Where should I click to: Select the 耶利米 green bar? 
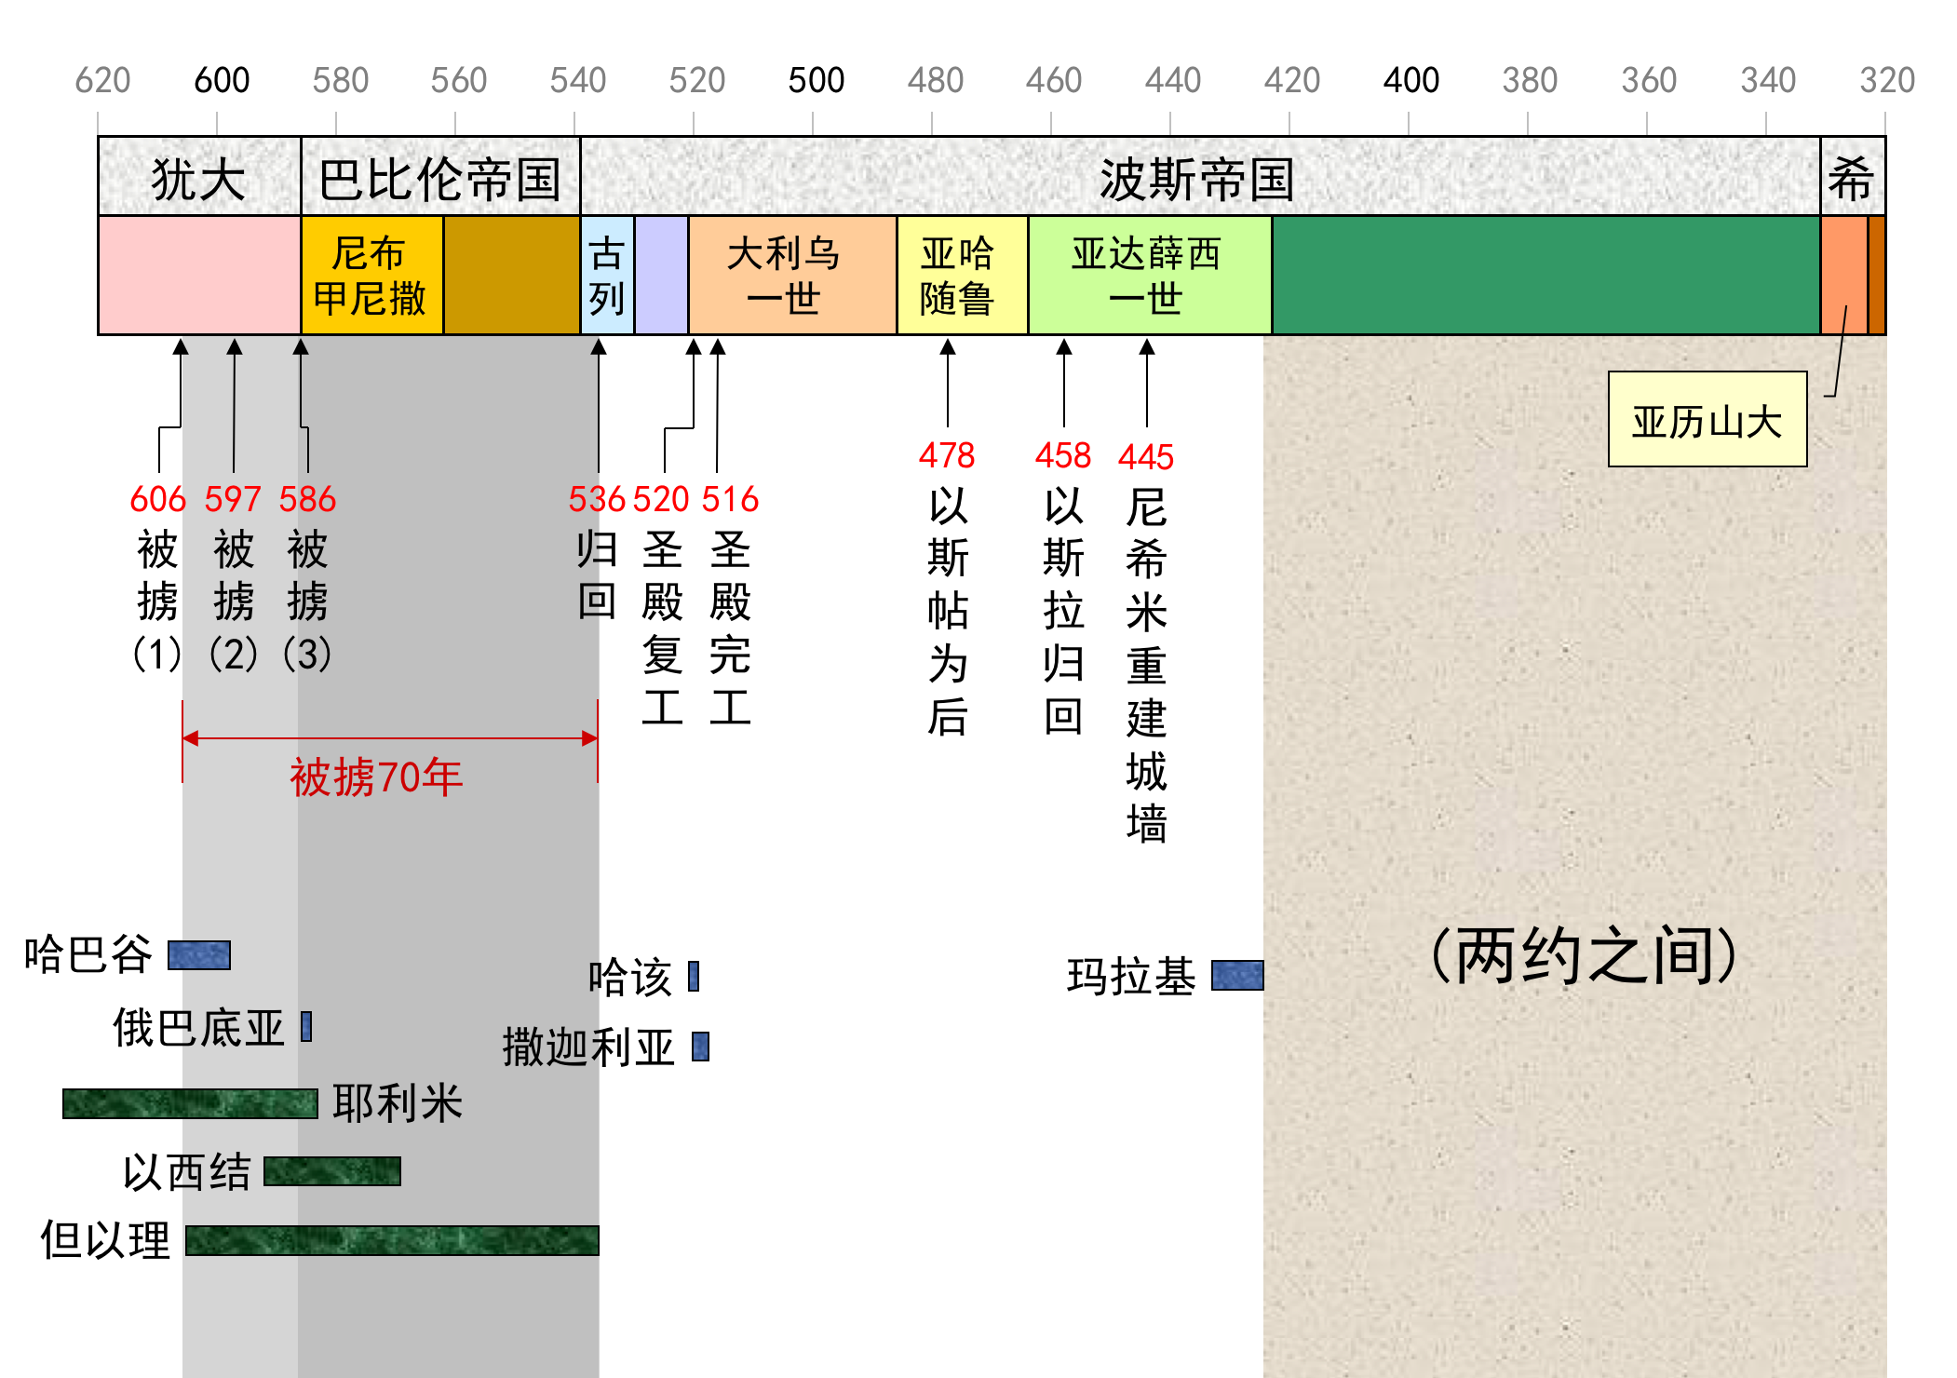coord(190,1103)
